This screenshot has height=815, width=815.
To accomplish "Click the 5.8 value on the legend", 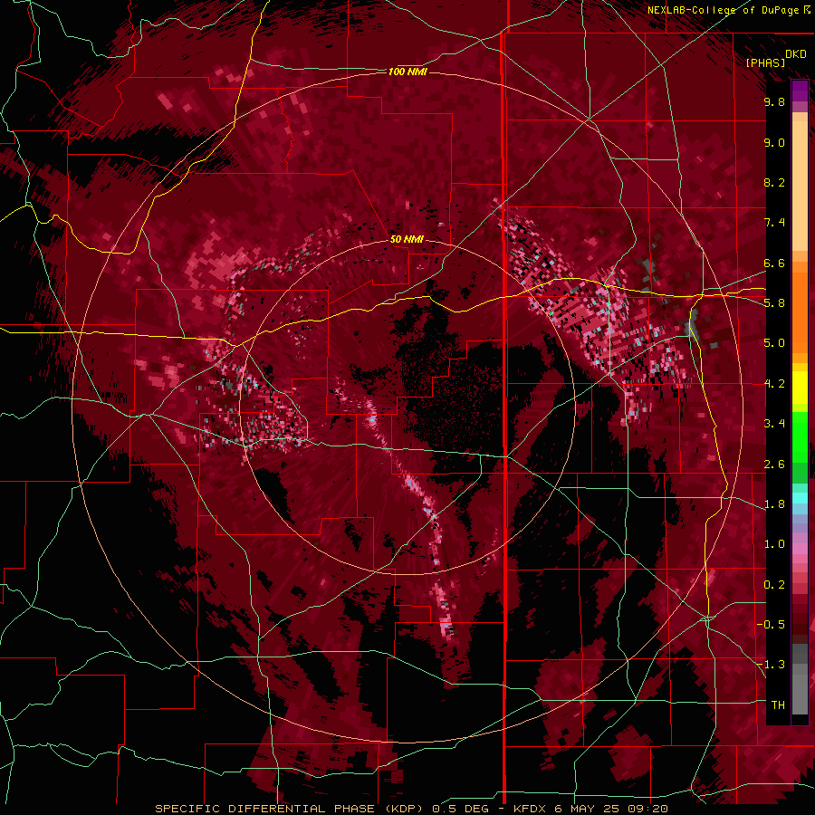I will (x=774, y=303).
